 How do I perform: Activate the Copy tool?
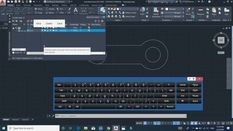click(x=38, y=13)
